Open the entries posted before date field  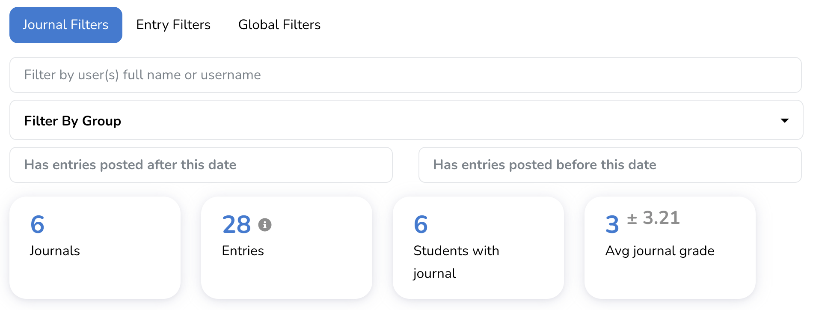[610, 165]
